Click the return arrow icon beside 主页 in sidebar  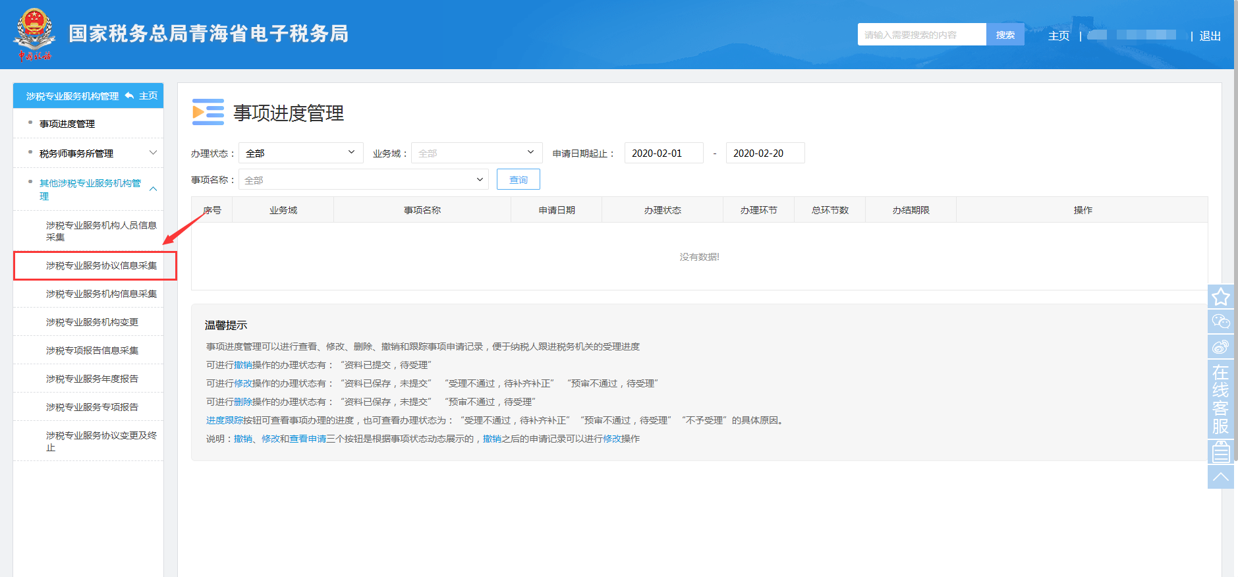(129, 96)
